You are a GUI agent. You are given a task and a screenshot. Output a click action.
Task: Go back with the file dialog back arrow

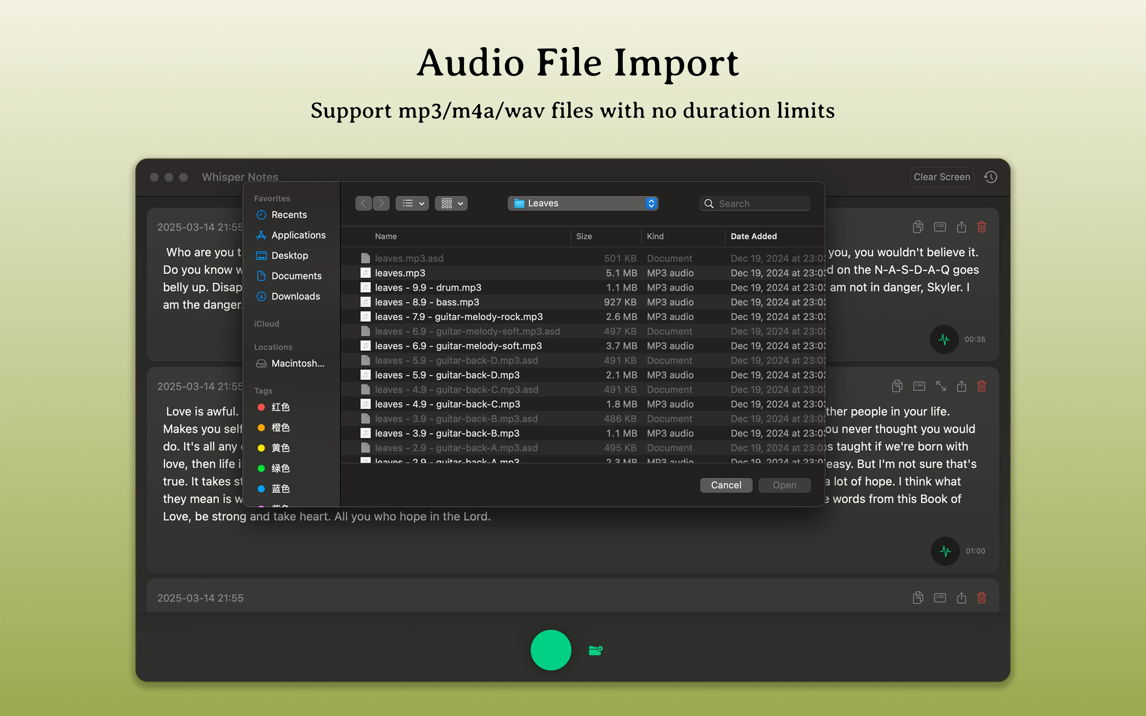click(363, 203)
